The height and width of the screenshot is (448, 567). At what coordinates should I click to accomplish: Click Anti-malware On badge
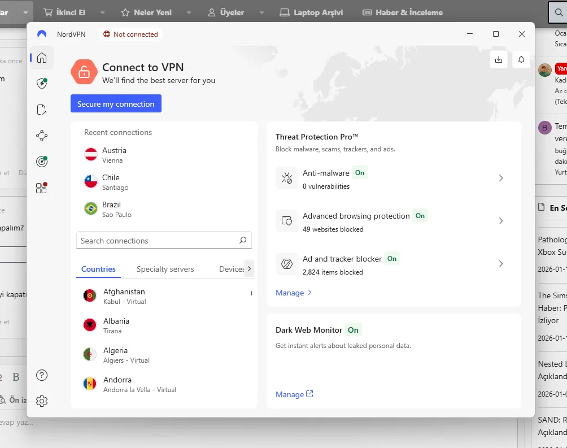point(359,173)
